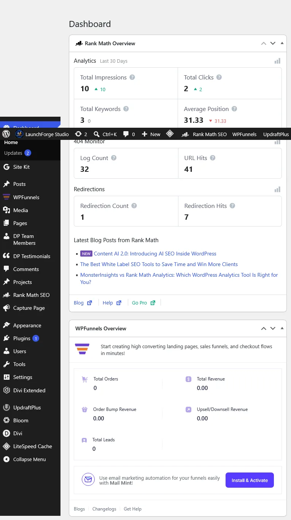This screenshot has width=291, height=520.
Task: Toggle Rank Math Overview panel collapse
Action: [x=282, y=43]
